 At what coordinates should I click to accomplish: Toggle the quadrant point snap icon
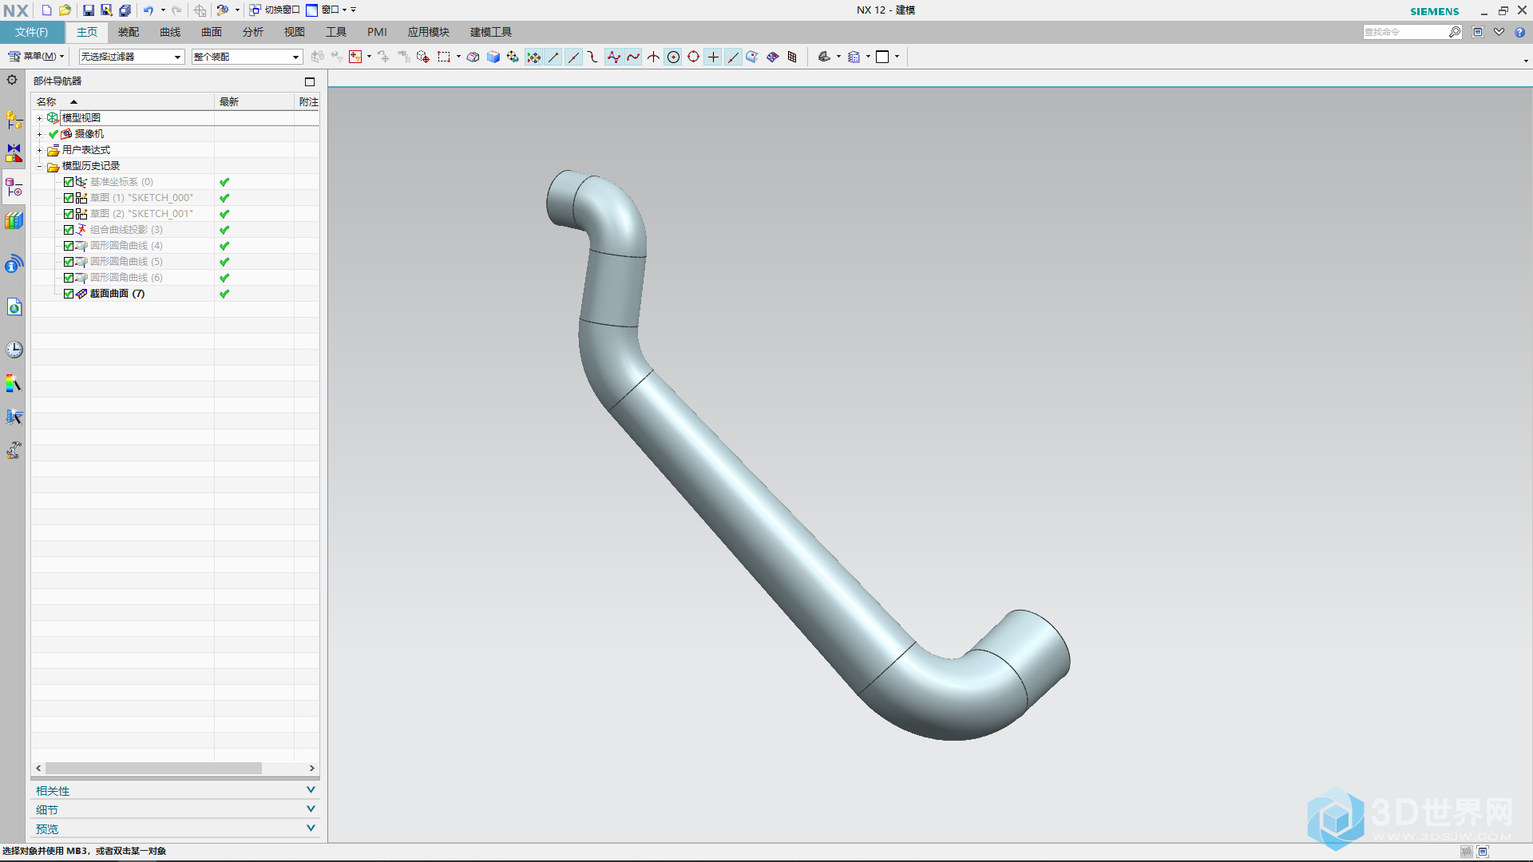(693, 57)
